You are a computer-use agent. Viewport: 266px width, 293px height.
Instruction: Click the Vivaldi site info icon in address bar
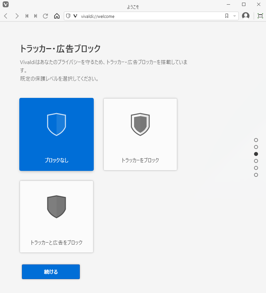click(x=75, y=16)
